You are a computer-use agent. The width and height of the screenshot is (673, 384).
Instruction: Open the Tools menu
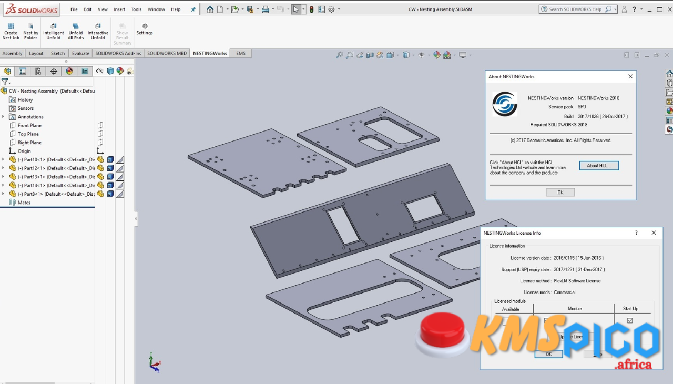tap(136, 9)
